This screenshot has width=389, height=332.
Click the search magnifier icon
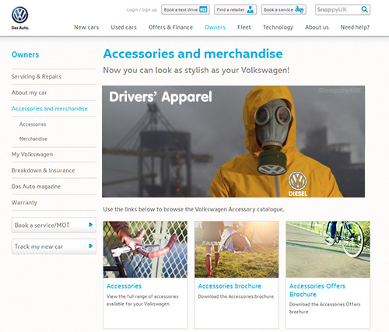[x=364, y=9]
